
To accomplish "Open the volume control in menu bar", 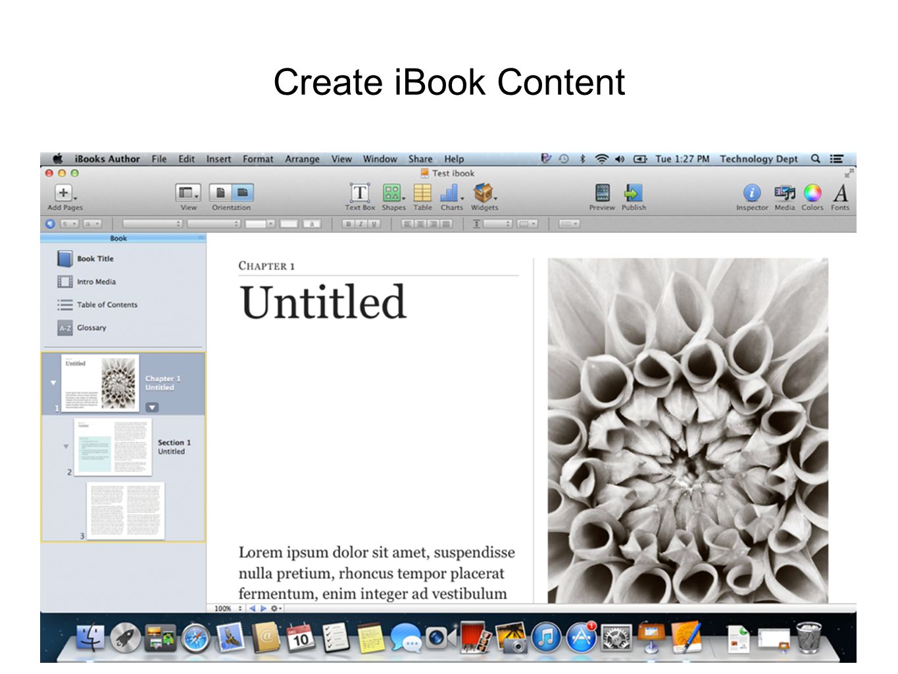I will [x=620, y=159].
